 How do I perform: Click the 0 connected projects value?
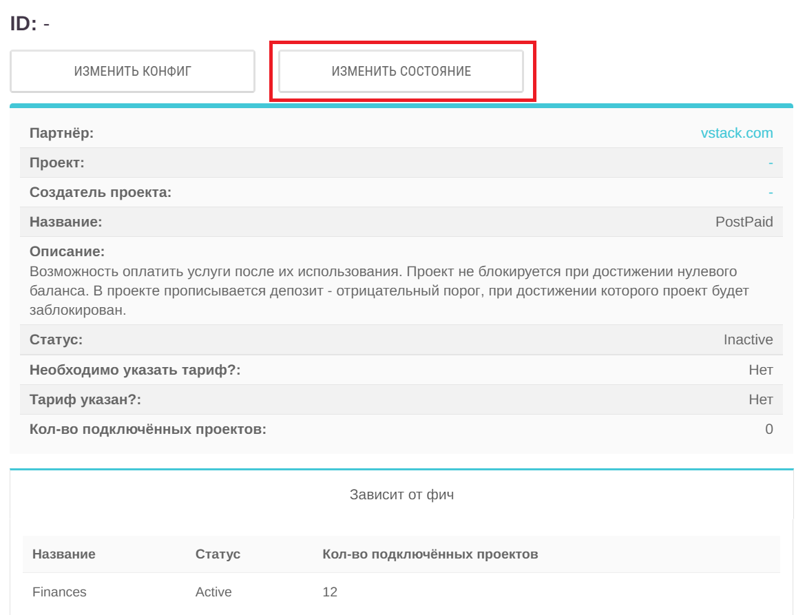tap(769, 429)
